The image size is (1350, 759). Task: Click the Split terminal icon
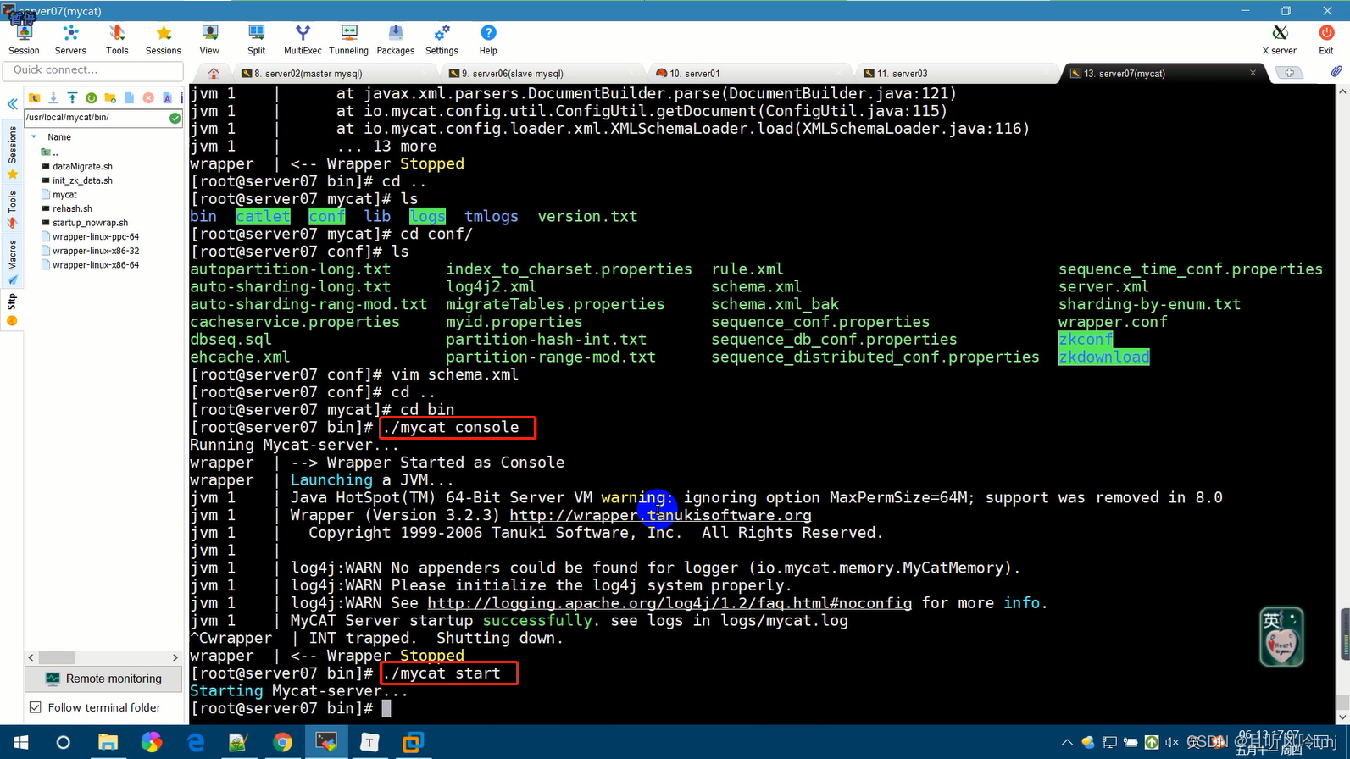(257, 40)
